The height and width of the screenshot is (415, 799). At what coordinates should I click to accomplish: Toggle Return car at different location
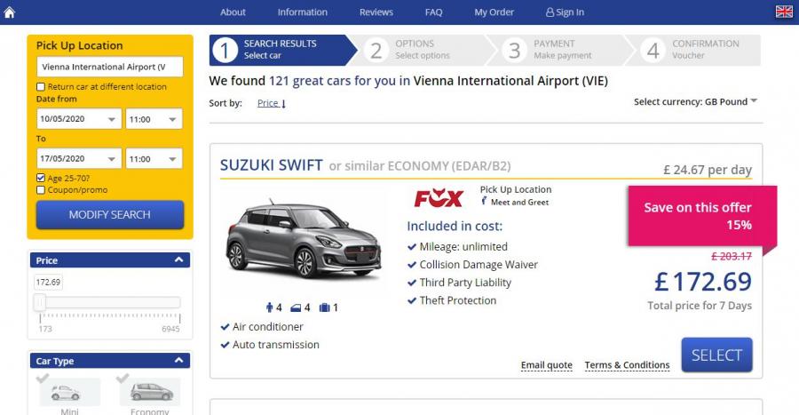[41, 87]
